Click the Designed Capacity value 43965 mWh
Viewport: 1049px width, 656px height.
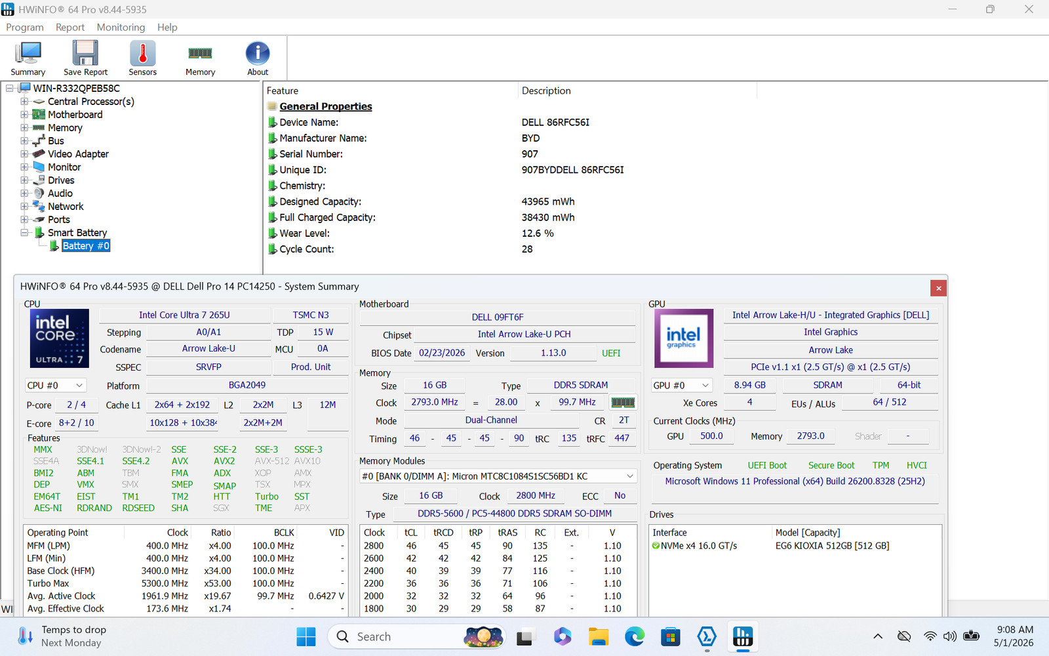(548, 201)
